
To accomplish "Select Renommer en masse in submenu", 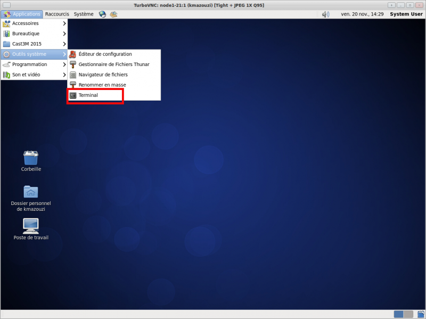I will pyautogui.click(x=102, y=85).
